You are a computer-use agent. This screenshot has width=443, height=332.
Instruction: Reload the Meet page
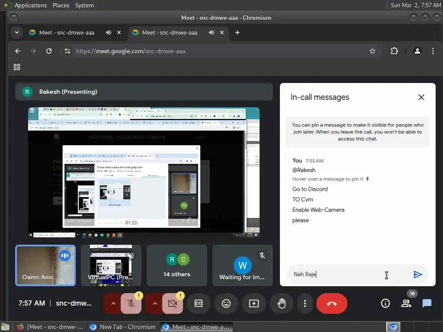(x=49, y=51)
